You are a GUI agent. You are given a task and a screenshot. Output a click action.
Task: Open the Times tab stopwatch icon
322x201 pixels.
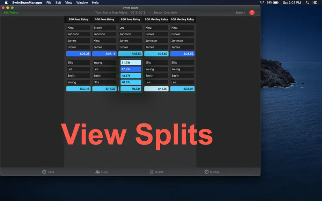pyautogui.click(x=44, y=172)
